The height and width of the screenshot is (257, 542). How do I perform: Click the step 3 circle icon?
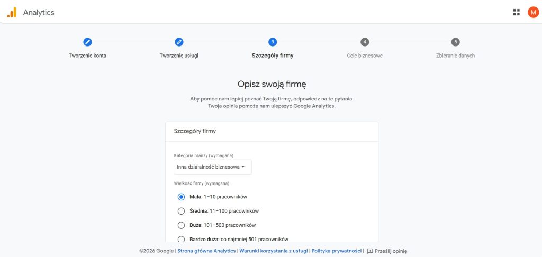(273, 42)
